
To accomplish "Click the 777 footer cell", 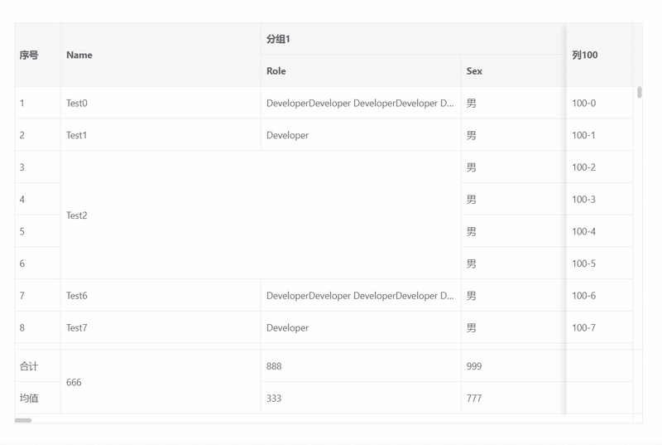I will tap(513, 398).
